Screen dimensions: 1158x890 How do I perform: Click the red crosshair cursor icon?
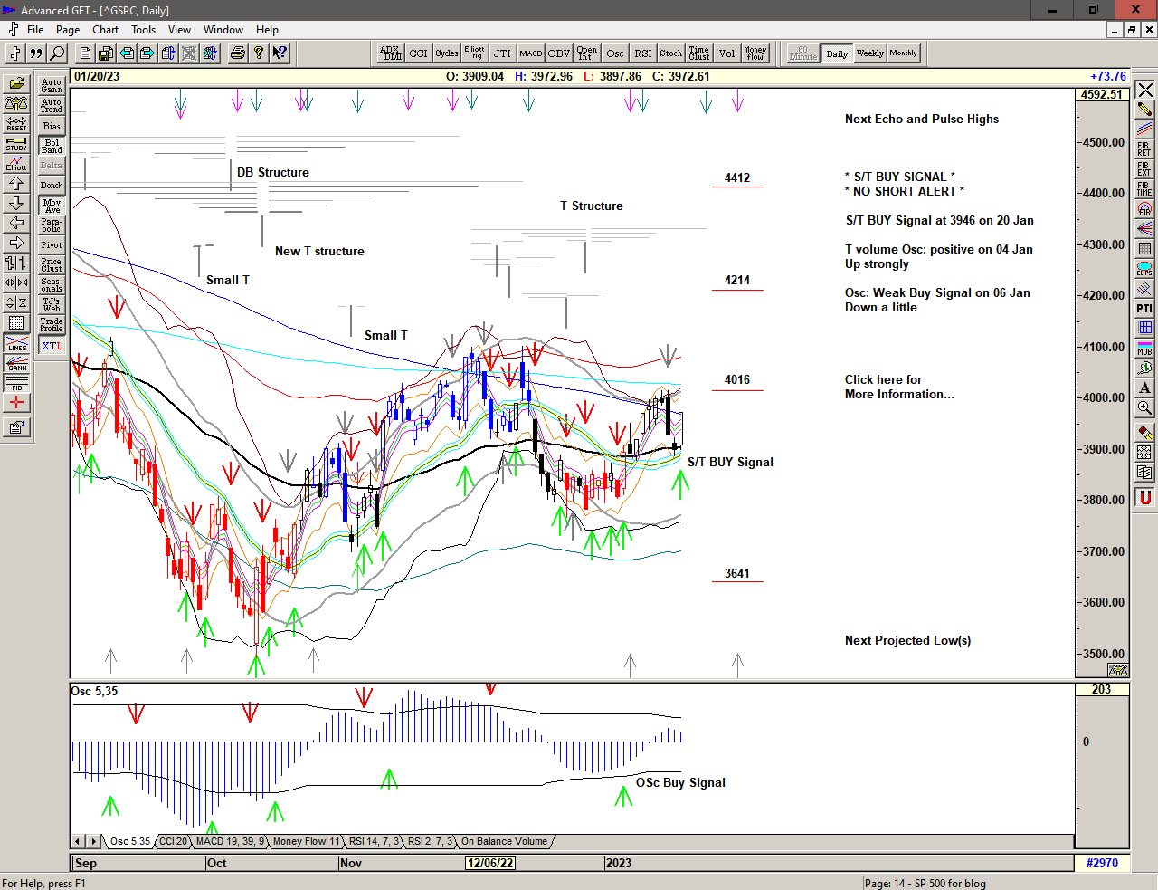pyautogui.click(x=16, y=403)
